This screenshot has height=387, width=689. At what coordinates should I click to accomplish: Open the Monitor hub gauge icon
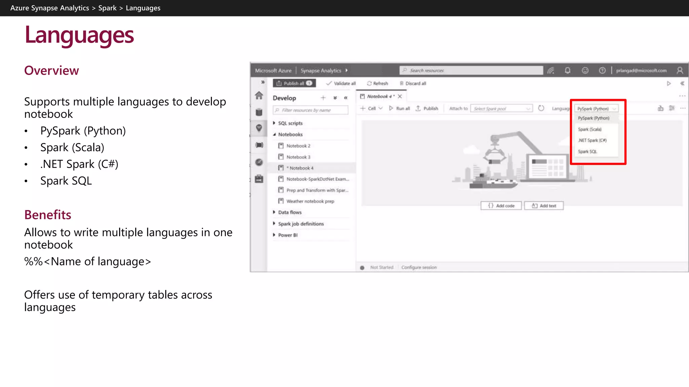(259, 162)
